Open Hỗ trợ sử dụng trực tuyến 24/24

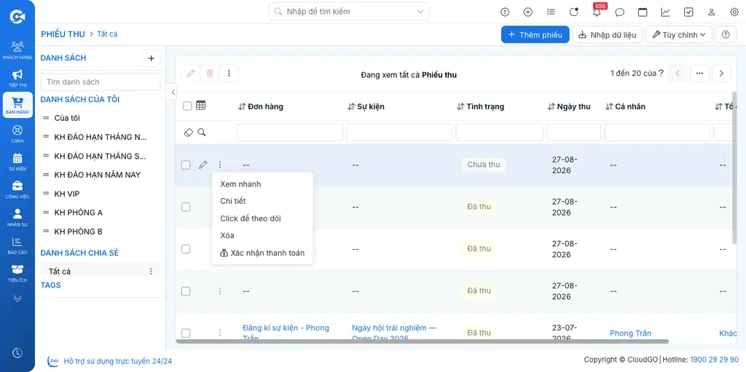click(x=118, y=361)
